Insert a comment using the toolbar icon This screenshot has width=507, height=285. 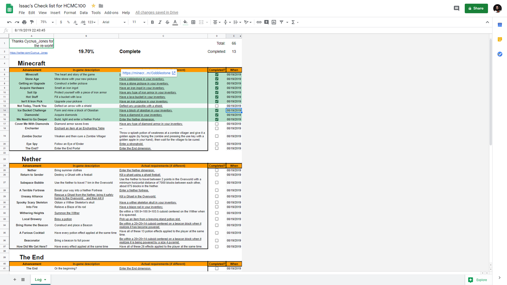tap(266, 22)
